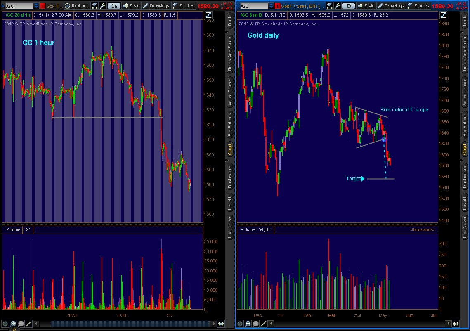Image resolution: width=470 pixels, height=331 pixels.
Task: Toggle the price scale icon on right chart
Action: point(443,15)
